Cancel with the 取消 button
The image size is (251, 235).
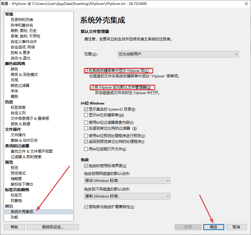click(236, 227)
